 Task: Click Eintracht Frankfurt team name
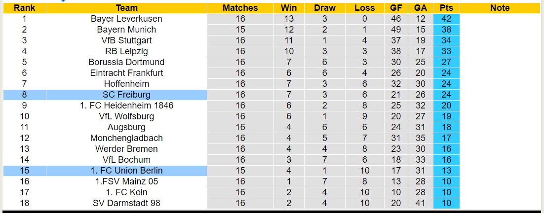click(x=126, y=73)
